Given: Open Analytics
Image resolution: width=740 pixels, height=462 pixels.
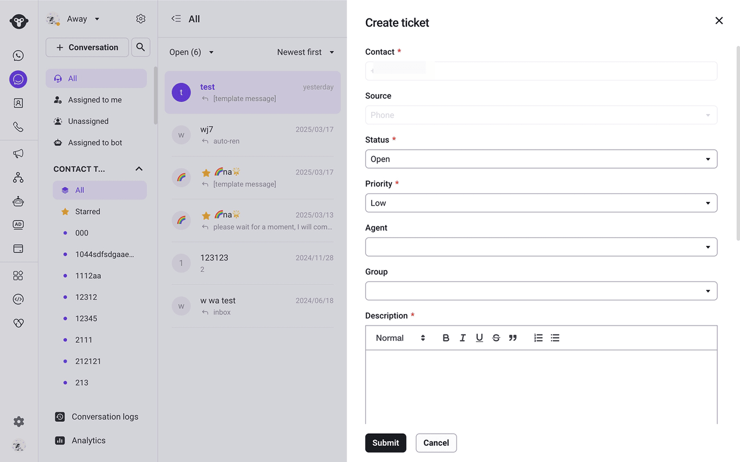Looking at the screenshot, I should 81,441.
